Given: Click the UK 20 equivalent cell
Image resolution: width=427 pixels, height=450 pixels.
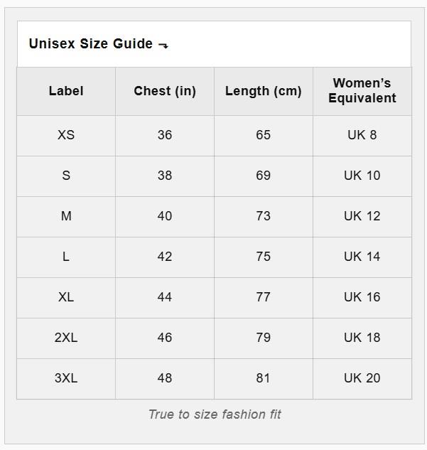Looking at the screenshot, I should point(362,378).
